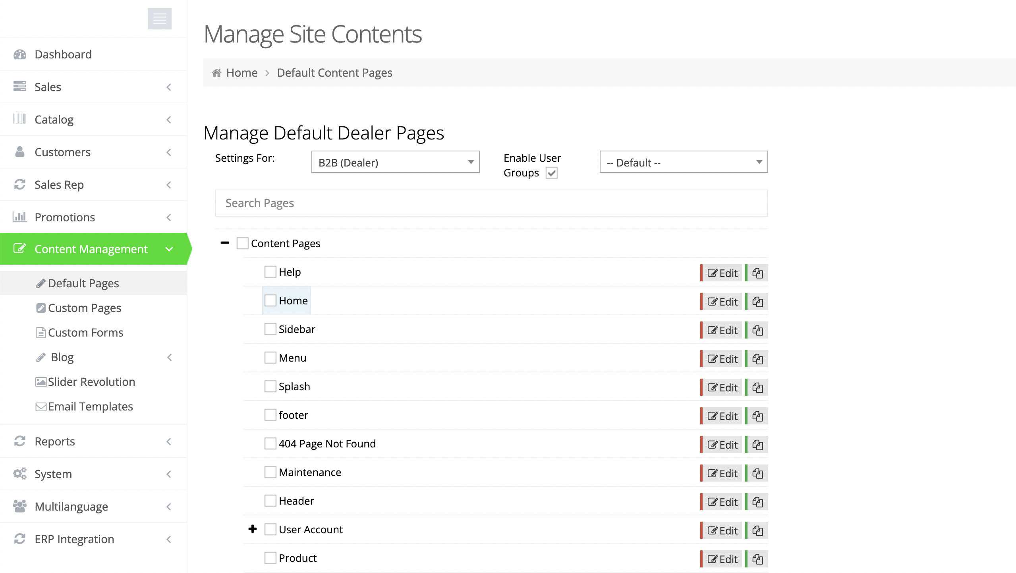Check the Splash page checkbox
This screenshot has height=573, width=1016.
270,386
